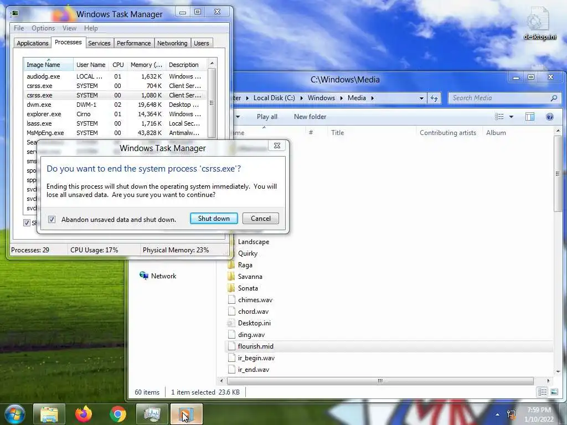
Task: Switch to details view icon in status bar
Action: [542, 392]
